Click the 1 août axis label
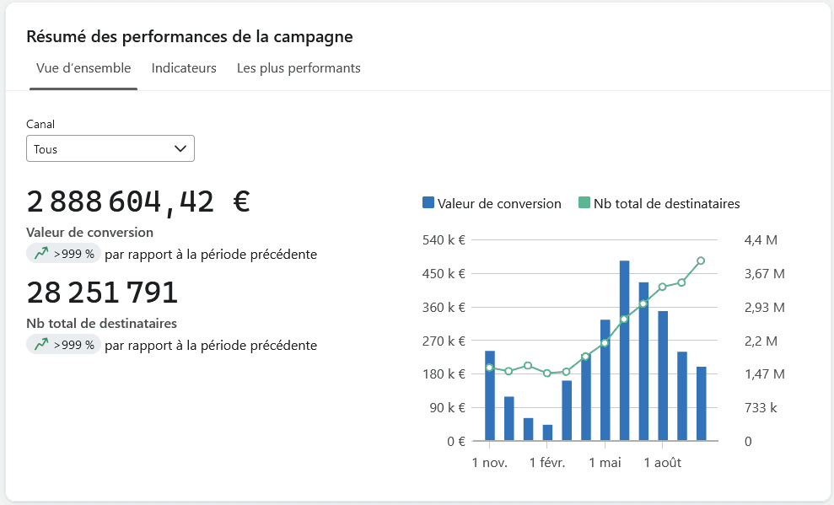834x505 pixels. tap(662, 463)
